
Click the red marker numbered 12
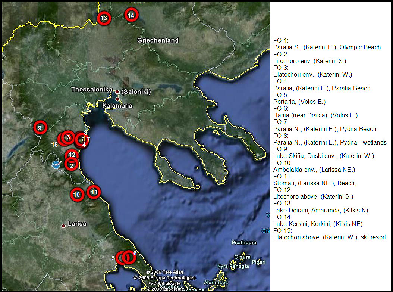click(x=72, y=155)
